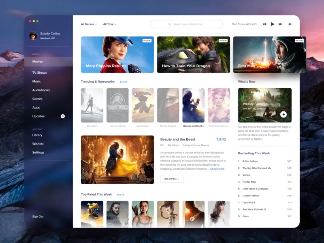This screenshot has height=243, width=324.
Task: Focus the Search your interesting field
Action: coord(186,24)
